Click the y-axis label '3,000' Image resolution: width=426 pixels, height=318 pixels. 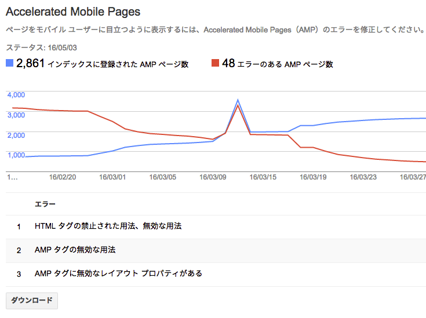point(16,115)
